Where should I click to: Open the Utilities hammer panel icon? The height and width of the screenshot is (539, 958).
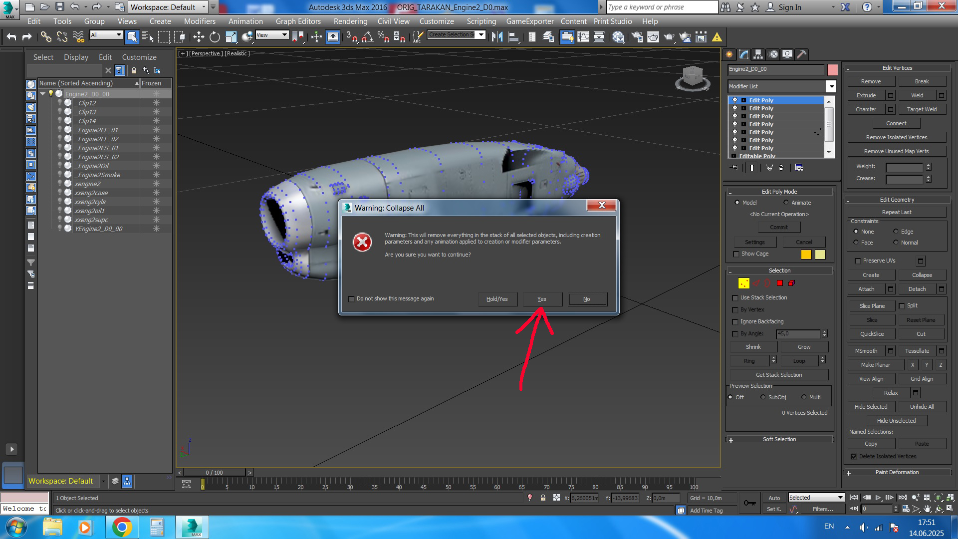click(801, 54)
